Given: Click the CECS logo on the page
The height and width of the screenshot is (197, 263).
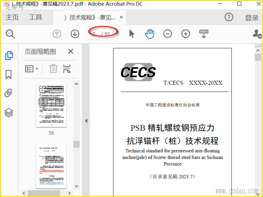Looking at the screenshot, I should coord(138,72).
